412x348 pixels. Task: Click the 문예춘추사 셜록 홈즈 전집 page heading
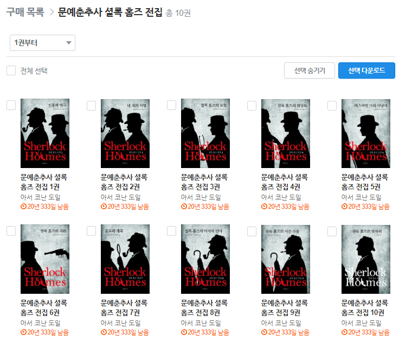[110, 12]
